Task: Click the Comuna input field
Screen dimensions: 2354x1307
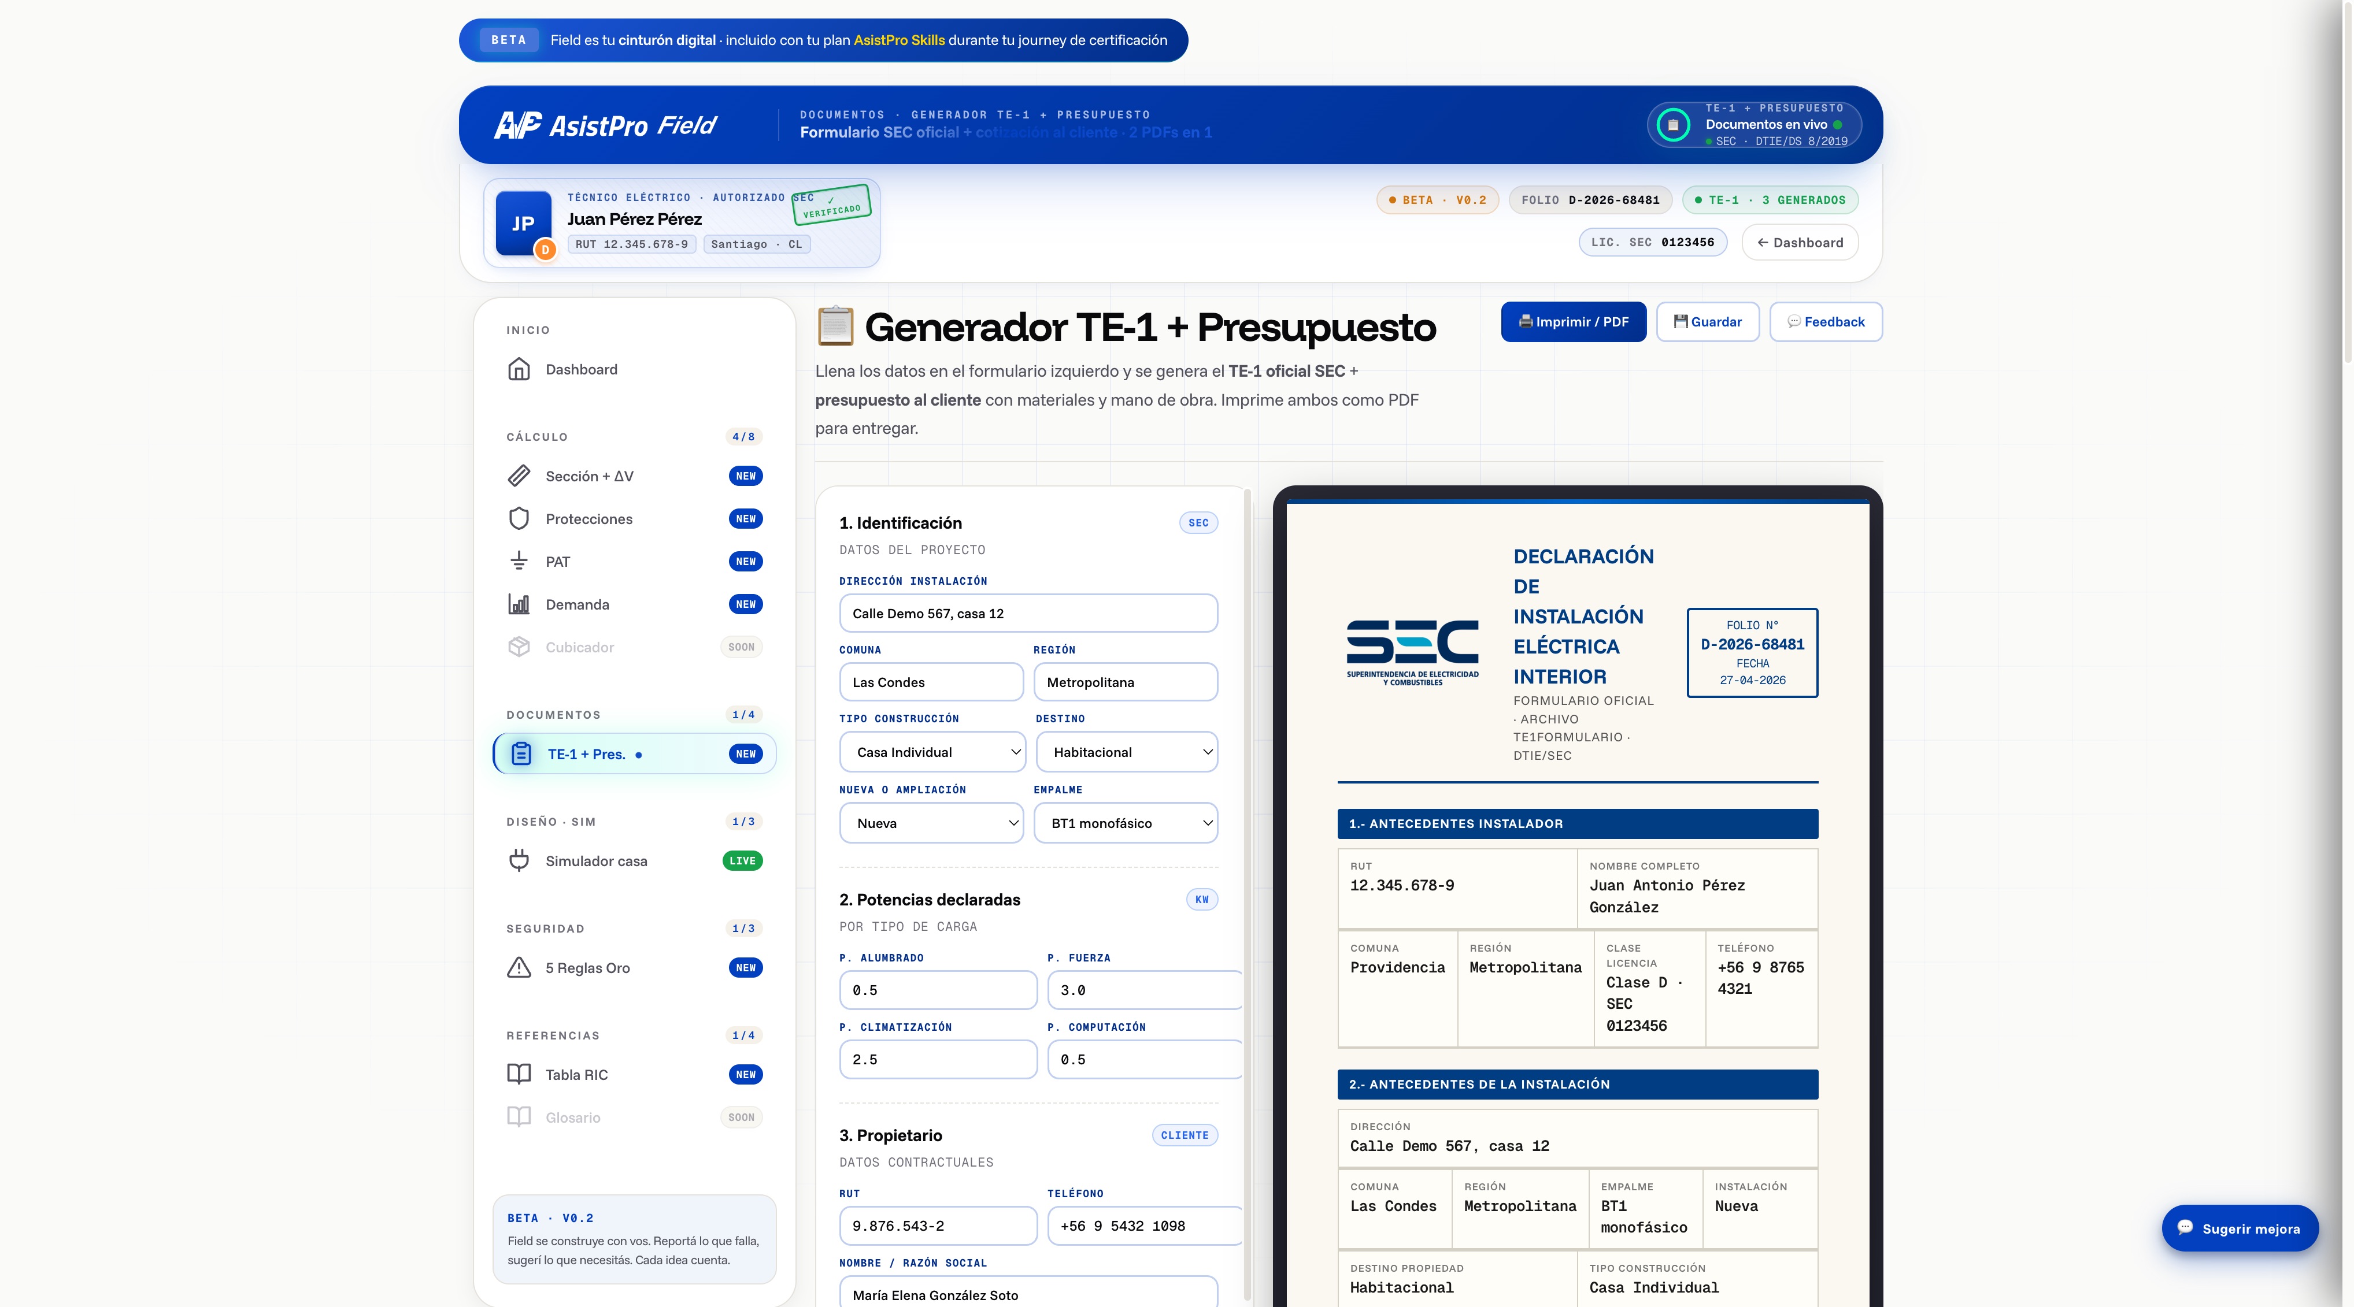Action: tap(931, 682)
